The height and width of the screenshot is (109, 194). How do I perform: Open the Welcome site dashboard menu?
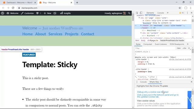tap(12, 13)
